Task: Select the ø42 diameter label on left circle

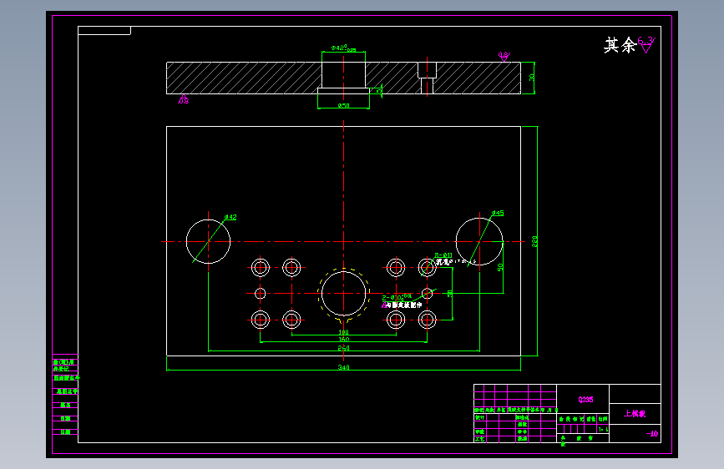Action: [x=230, y=217]
